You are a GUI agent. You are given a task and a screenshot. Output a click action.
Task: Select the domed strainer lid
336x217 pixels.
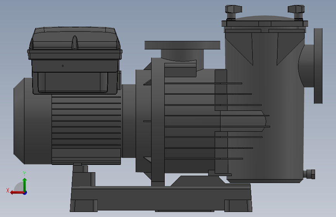265,19
